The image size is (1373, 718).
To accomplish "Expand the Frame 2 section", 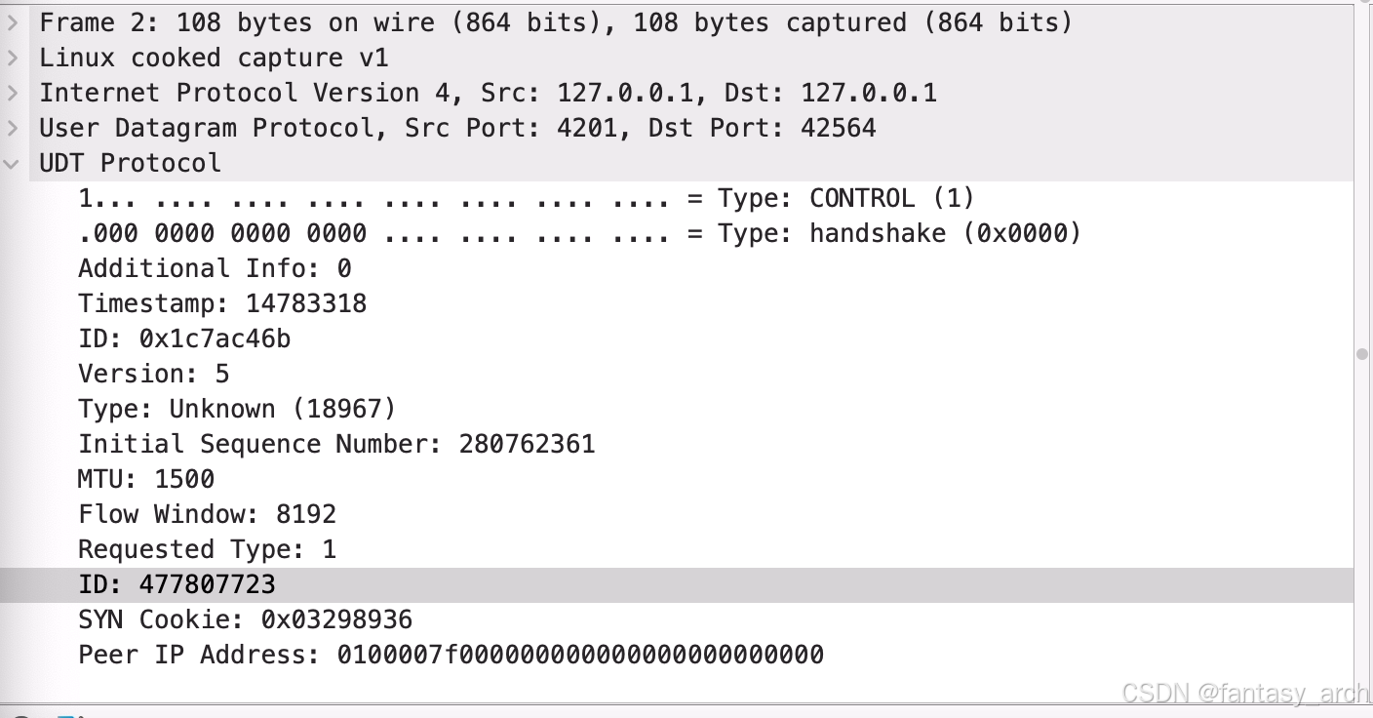I will (12, 21).
